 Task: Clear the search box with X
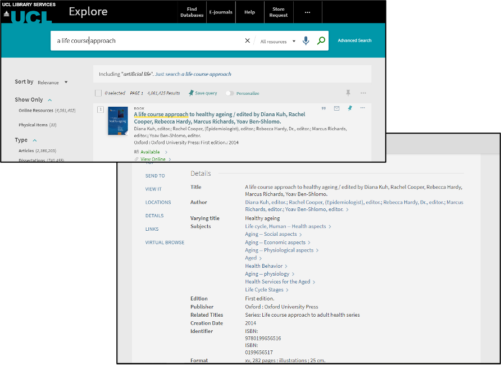point(247,40)
